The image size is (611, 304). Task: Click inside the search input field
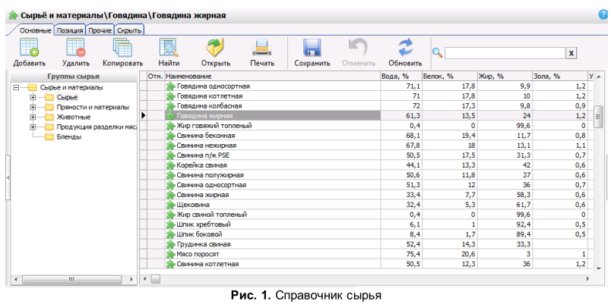[504, 53]
